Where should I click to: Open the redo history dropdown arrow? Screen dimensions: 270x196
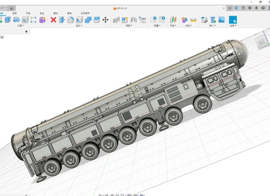(5, 8)
